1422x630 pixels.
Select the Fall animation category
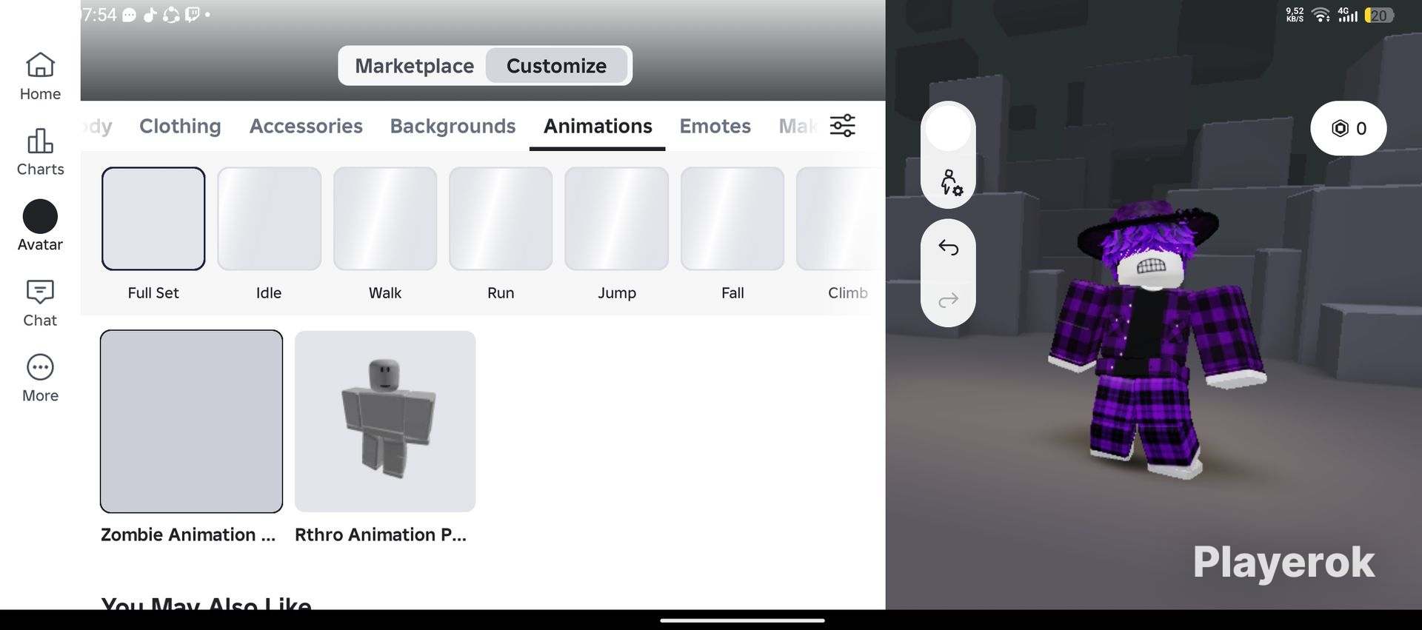(732, 234)
